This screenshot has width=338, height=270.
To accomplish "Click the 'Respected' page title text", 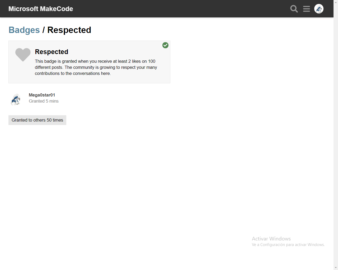I will point(69,30).
